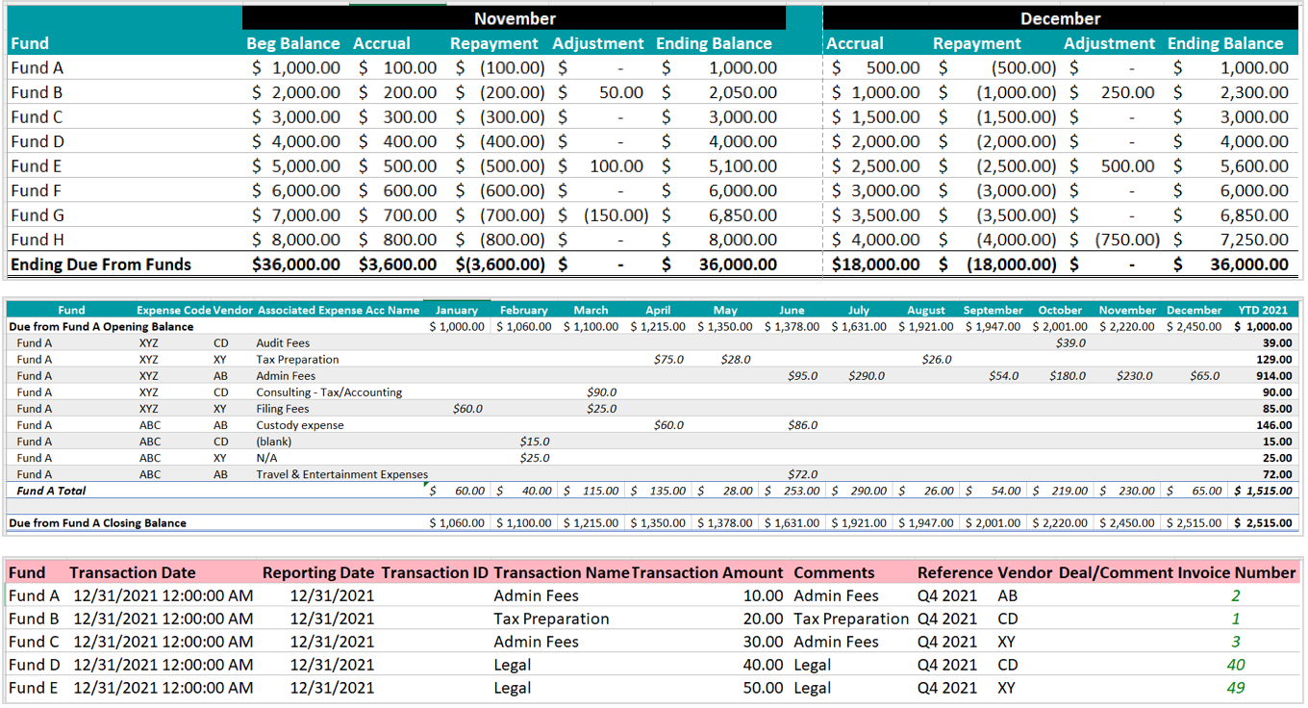Click the Ending Due From Funds row label
1308x708 pixels.
coord(101,265)
